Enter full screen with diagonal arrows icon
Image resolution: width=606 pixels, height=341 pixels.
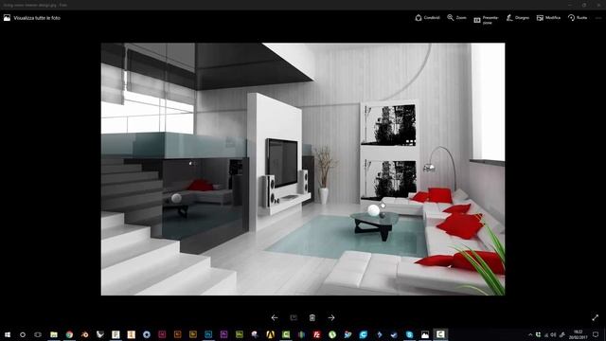[x=596, y=318]
